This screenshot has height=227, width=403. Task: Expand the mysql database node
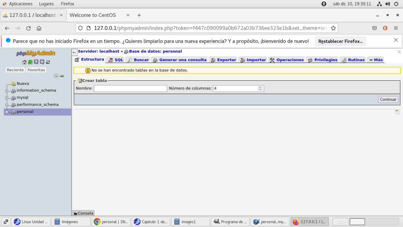7,98
